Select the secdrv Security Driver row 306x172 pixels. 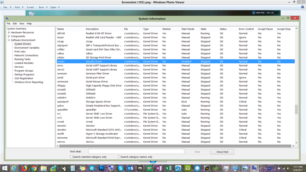[176, 62]
